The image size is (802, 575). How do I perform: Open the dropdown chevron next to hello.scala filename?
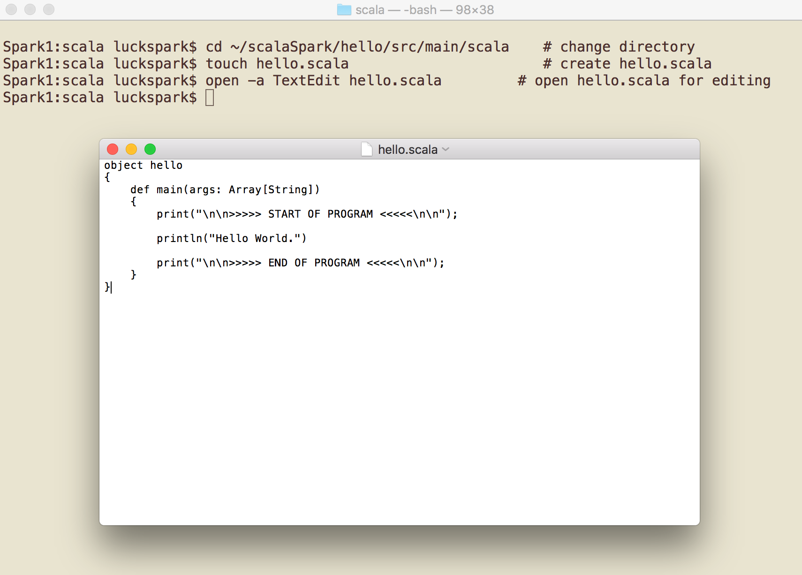coord(446,149)
